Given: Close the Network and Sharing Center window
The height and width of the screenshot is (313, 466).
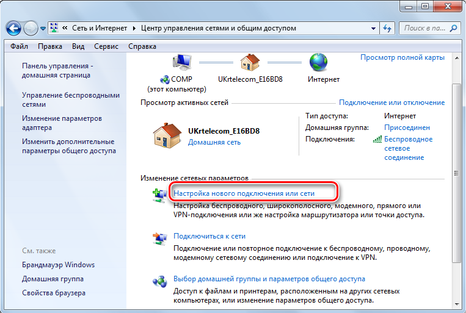Looking at the screenshot, I should (448, 6).
